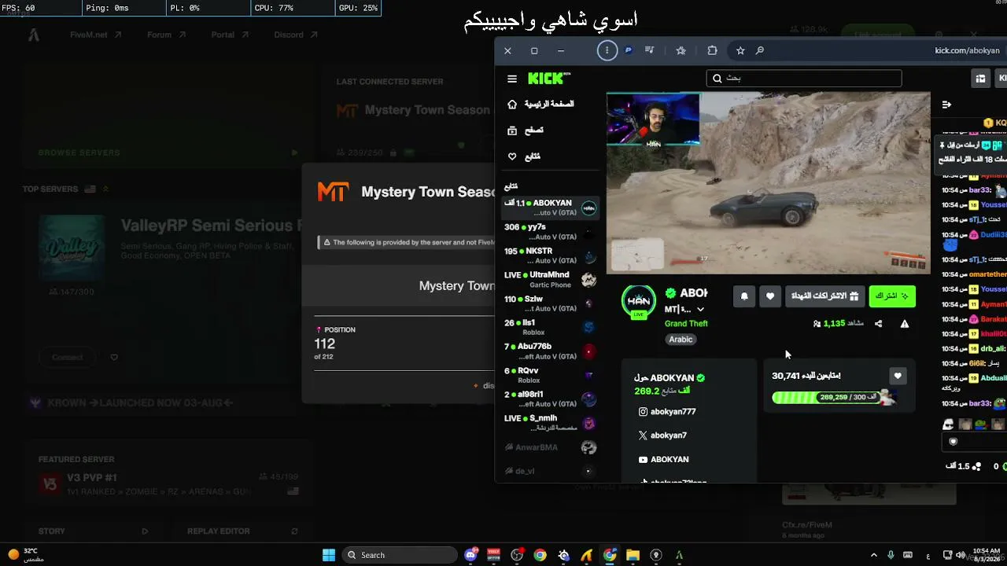The width and height of the screenshot is (1007, 566).
Task: Click the microphone icon in system tray
Action: click(891, 555)
